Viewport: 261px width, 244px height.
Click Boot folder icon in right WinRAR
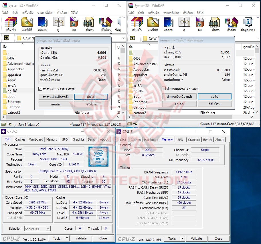[131, 97]
